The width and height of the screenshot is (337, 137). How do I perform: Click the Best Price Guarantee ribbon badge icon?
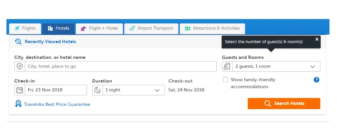18,104
